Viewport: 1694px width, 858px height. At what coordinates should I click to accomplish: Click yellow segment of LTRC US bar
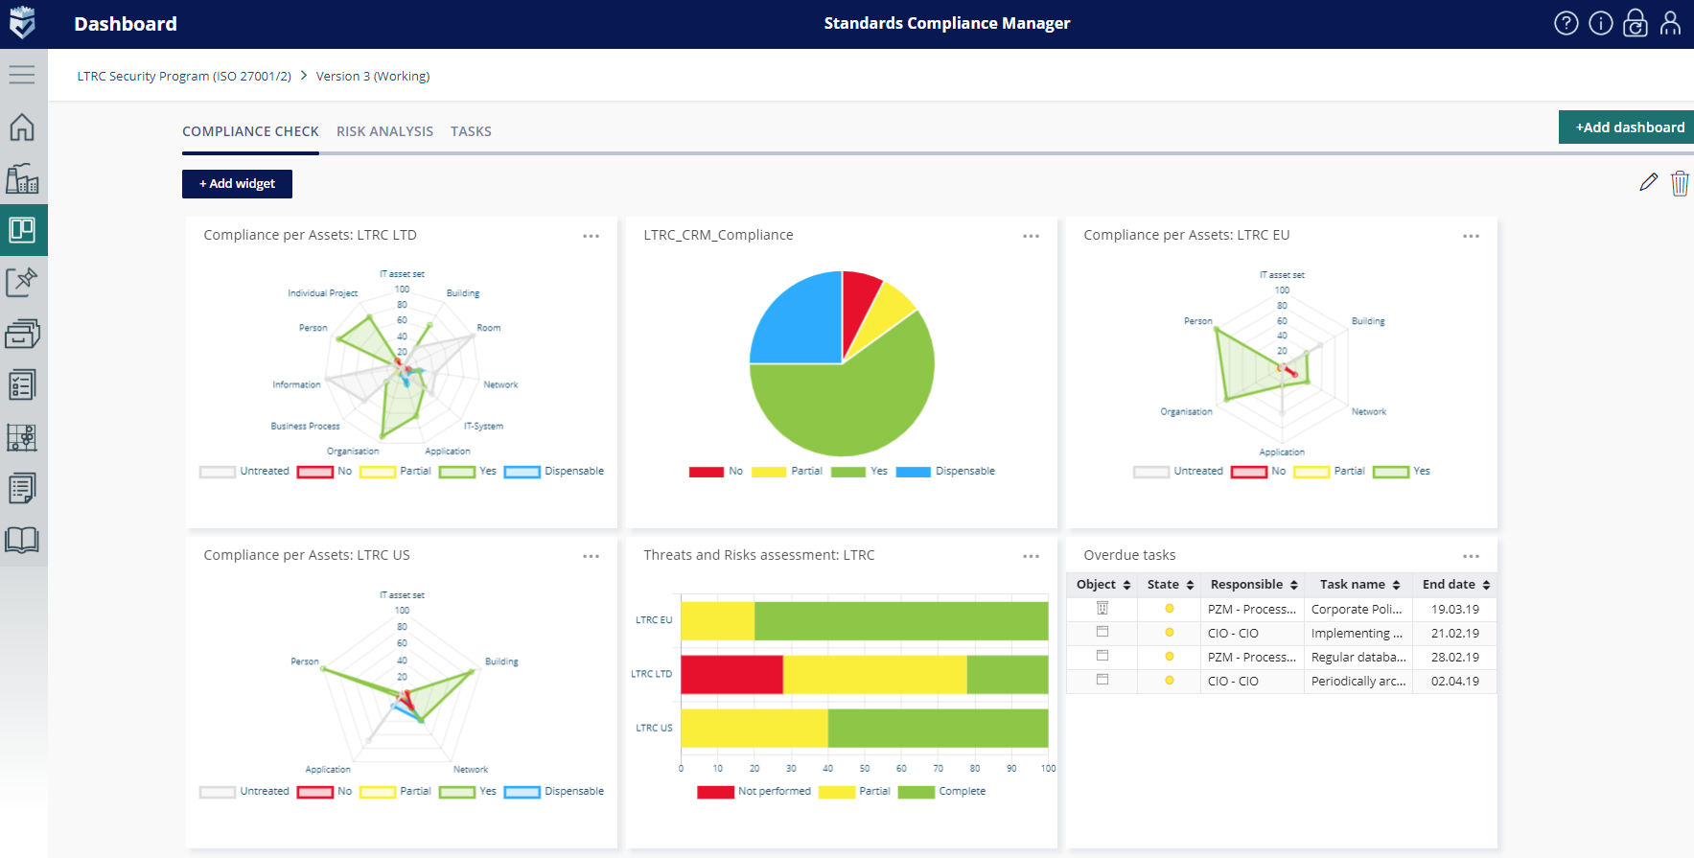pos(754,728)
